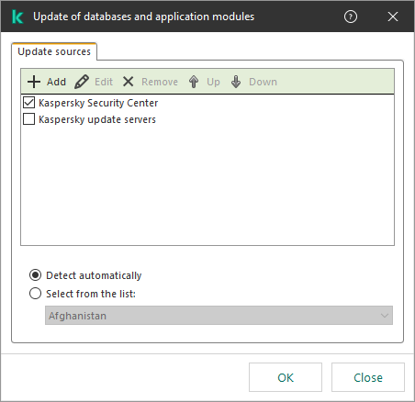Open the Afghanistan country dropdown

tap(219, 316)
